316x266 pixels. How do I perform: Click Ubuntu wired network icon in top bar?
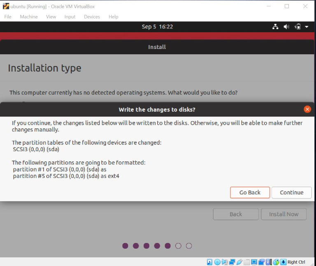[x=276, y=27]
